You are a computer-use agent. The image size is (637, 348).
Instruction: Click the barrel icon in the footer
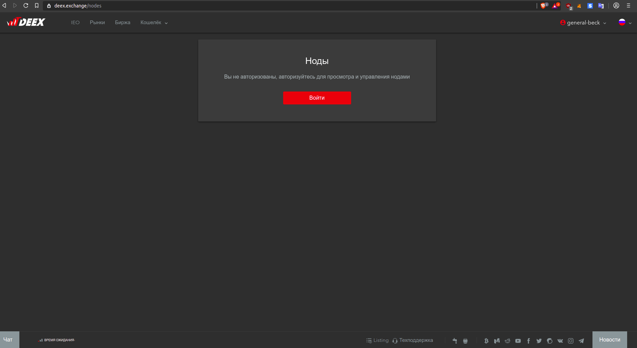tap(465, 341)
